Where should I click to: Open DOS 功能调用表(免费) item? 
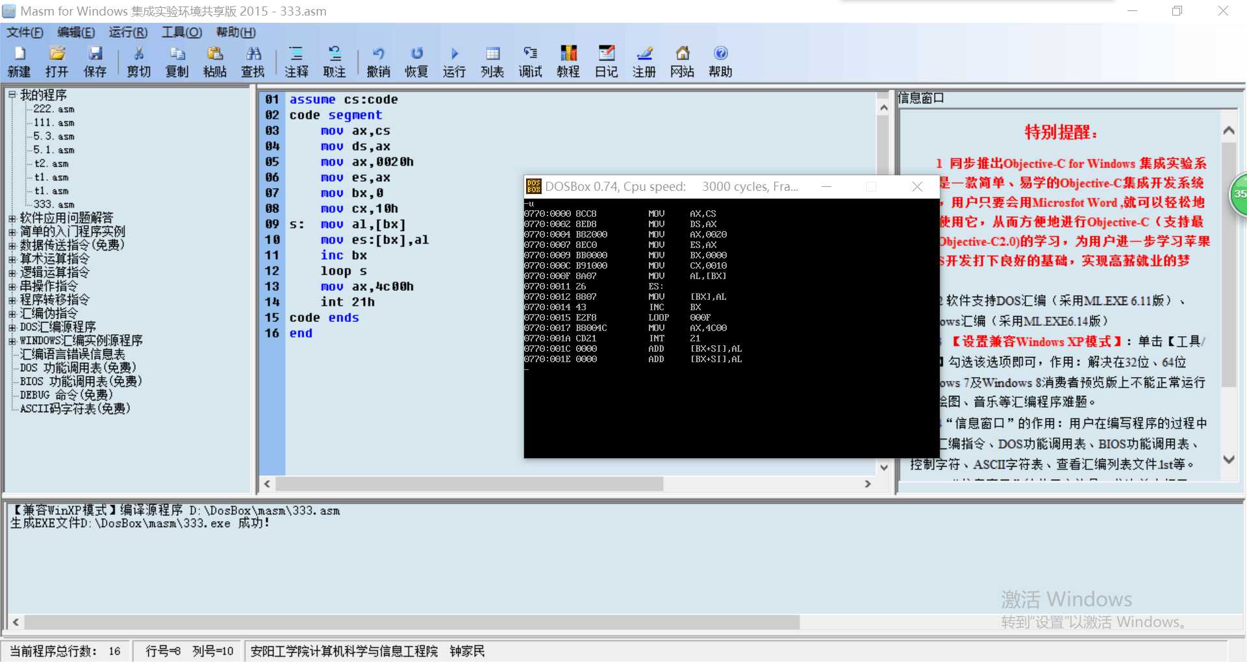tap(78, 368)
